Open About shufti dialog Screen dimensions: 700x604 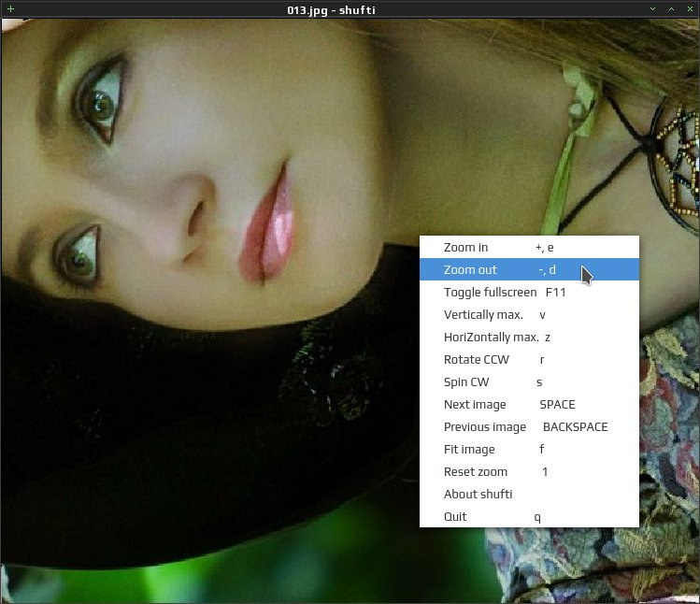(x=529, y=494)
